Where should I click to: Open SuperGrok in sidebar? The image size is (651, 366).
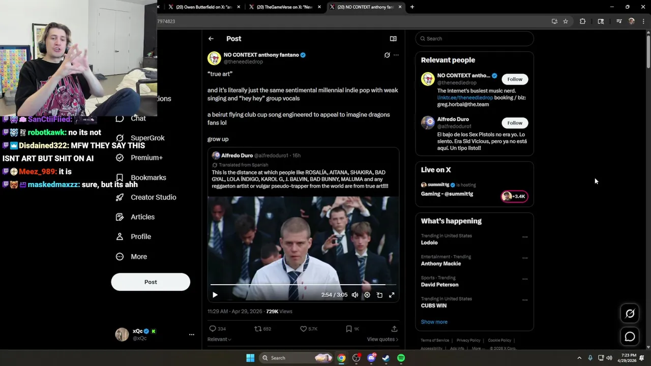[140, 138]
